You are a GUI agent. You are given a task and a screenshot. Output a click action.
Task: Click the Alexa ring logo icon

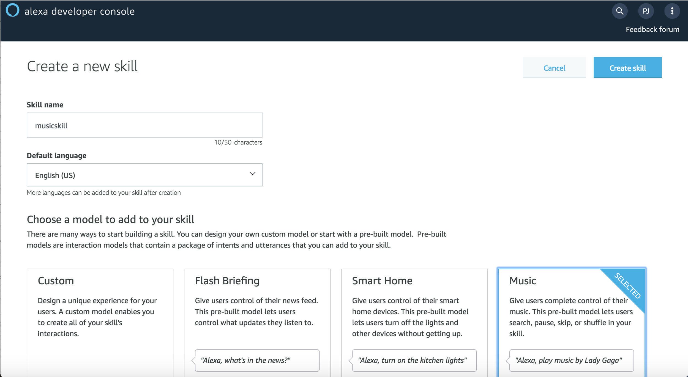pyautogui.click(x=13, y=10)
